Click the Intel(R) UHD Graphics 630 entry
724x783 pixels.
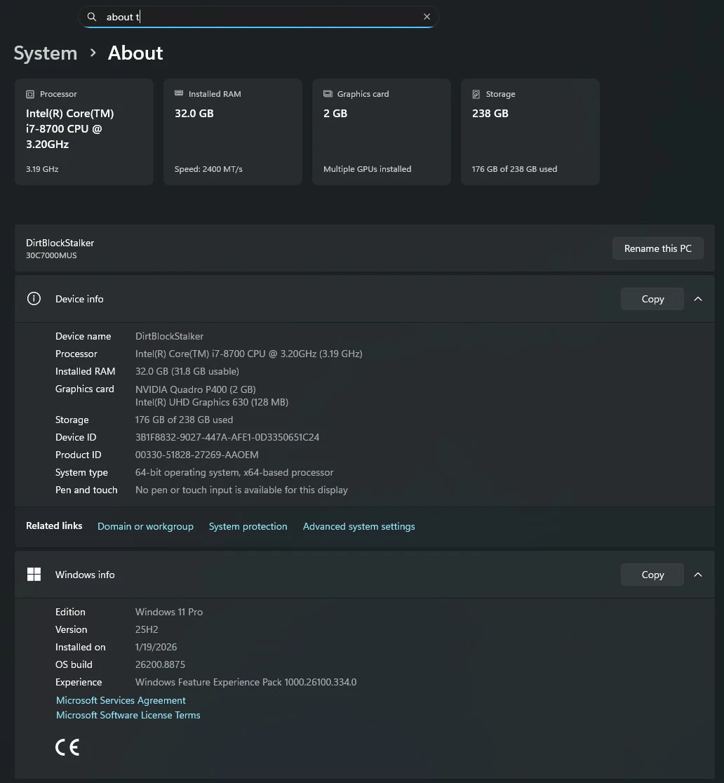(212, 402)
